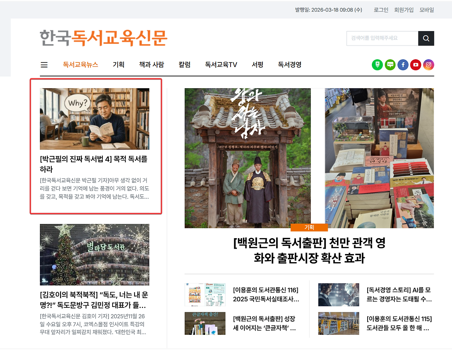Click the 로그인 link

(381, 10)
